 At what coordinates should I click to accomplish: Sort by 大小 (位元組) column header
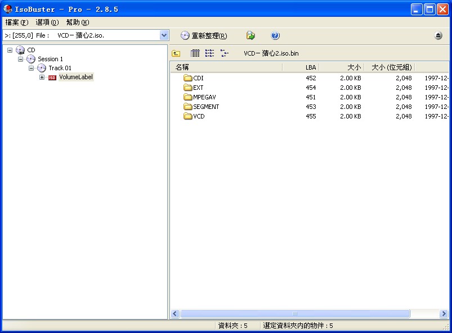coord(390,67)
